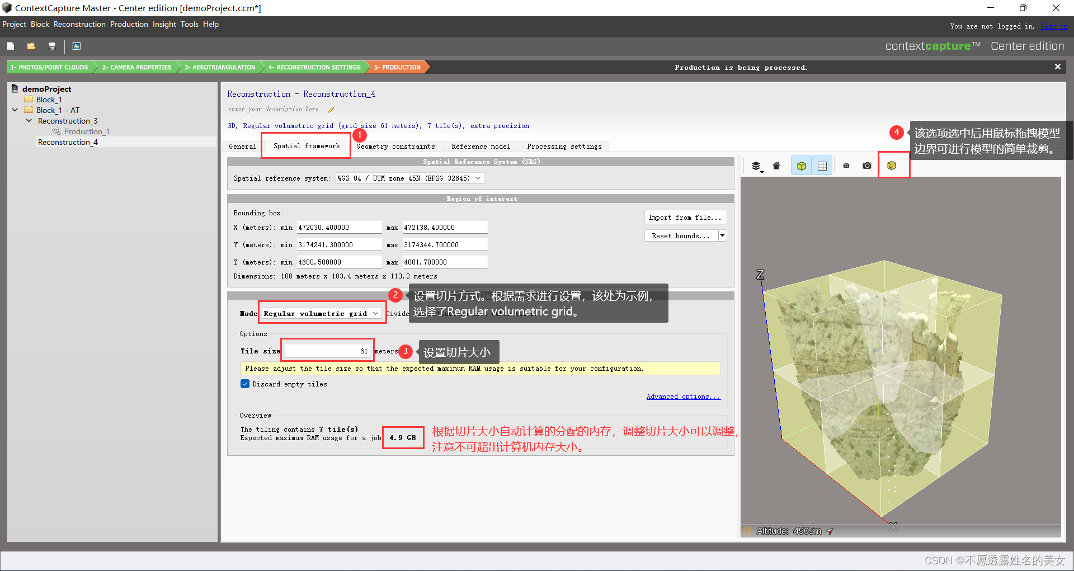Click the Z min bounding box field
Image resolution: width=1074 pixels, height=571 pixels.
tap(339, 262)
